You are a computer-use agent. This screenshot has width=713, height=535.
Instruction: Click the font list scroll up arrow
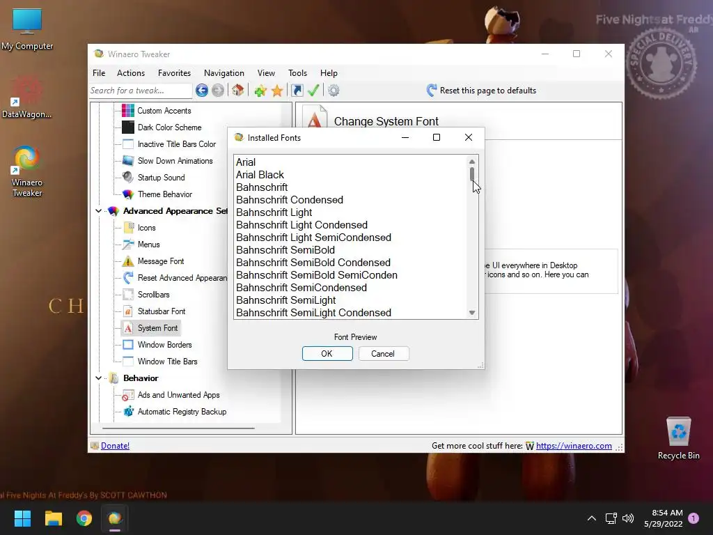[x=472, y=162]
